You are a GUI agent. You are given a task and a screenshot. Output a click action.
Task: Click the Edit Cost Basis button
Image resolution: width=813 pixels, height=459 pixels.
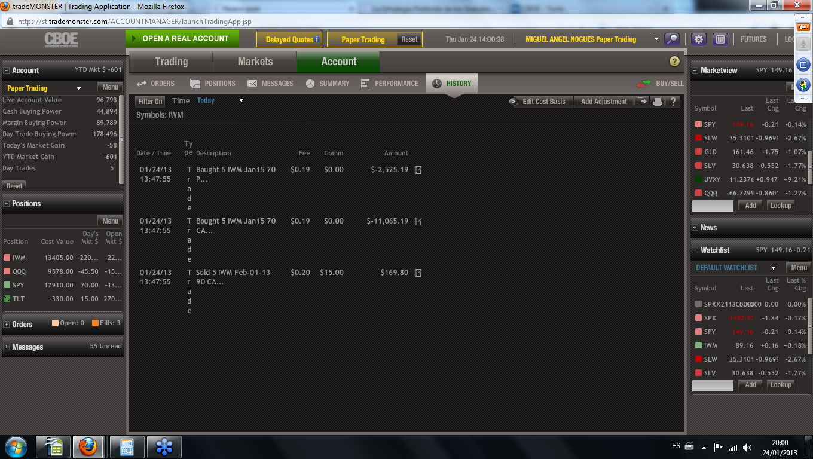[x=541, y=102]
